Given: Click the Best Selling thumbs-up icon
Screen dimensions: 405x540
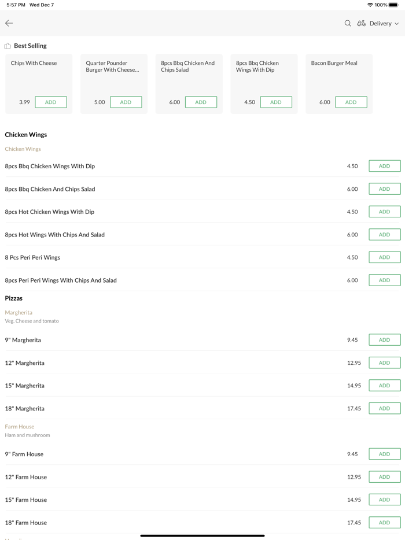Looking at the screenshot, I should point(8,46).
